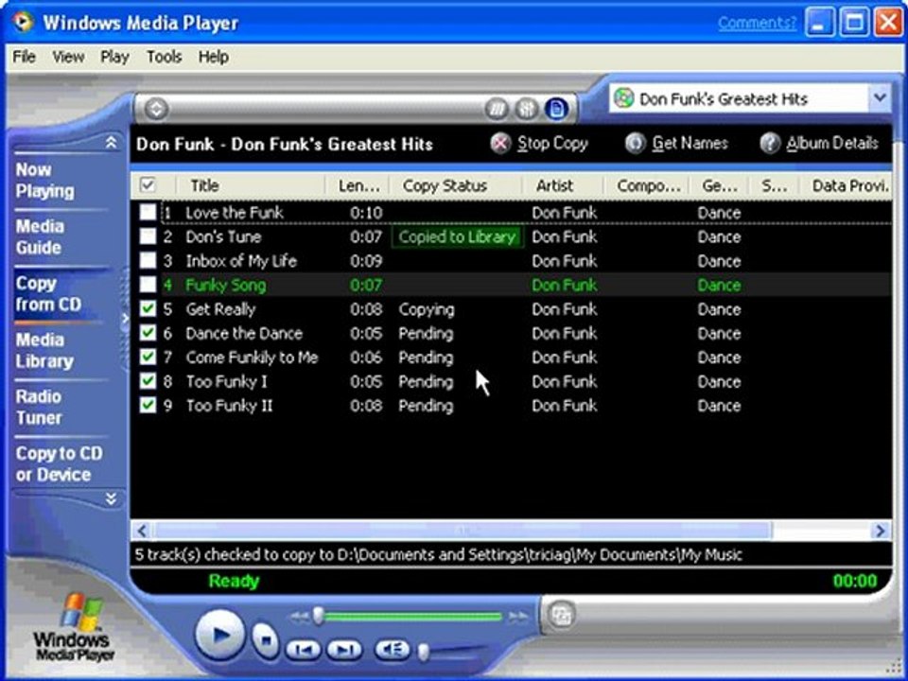Skip to next track button
Image resolution: width=908 pixels, height=681 pixels.
pyautogui.click(x=345, y=651)
